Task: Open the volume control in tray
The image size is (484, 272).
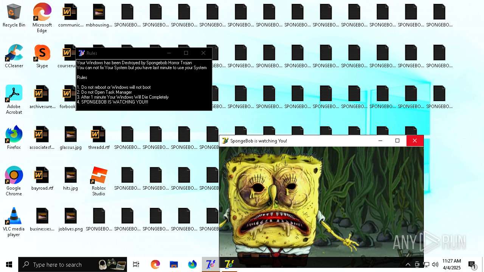Action: (x=435, y=264)
